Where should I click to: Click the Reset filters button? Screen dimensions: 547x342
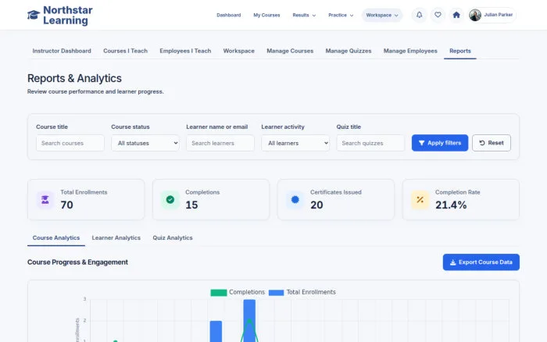pyautogui.click(x=492, y=143)
